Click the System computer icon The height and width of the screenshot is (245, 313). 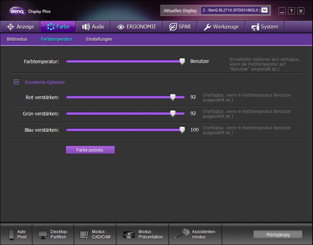[255, 27]
